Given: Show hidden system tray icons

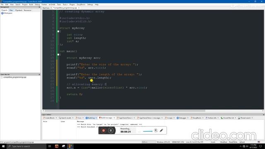Looking at the screenshot, I should click(x=241, y=146).
